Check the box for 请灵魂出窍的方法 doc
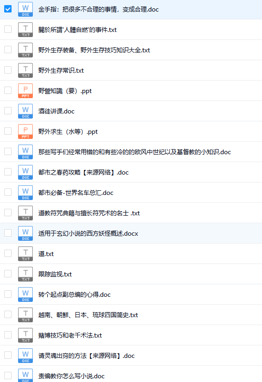The image size is (262, 382). pos(8,356)
